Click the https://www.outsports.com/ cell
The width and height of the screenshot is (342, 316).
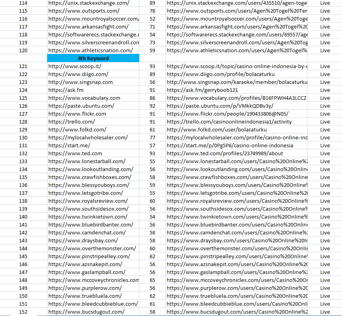[93, 11]
